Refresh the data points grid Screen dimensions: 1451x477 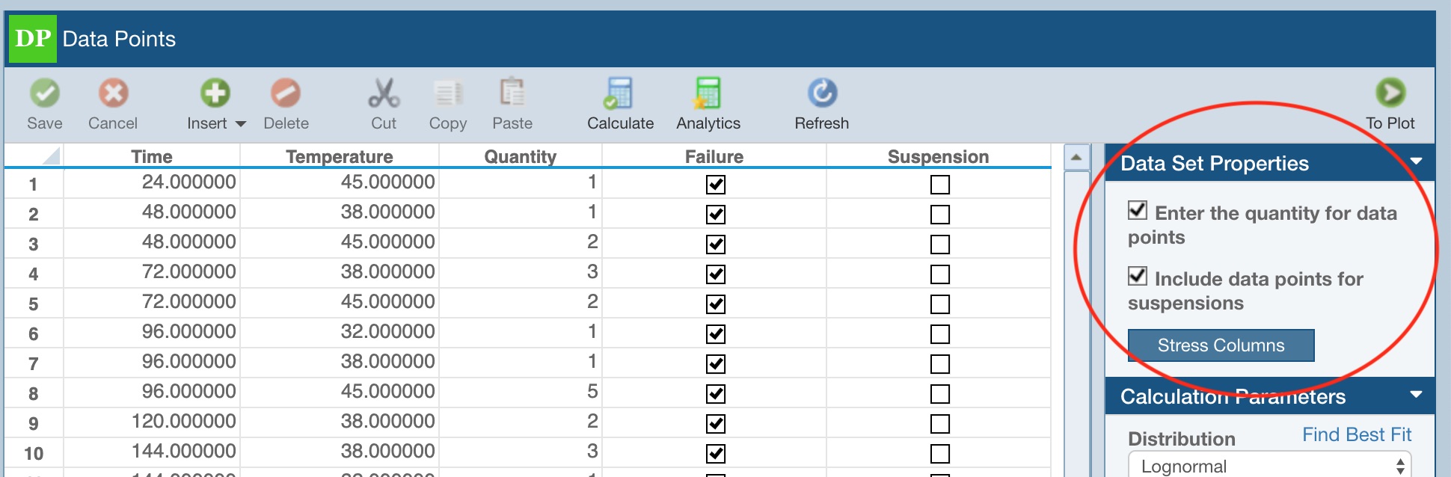pyautogui.click(x=821, y=93)
